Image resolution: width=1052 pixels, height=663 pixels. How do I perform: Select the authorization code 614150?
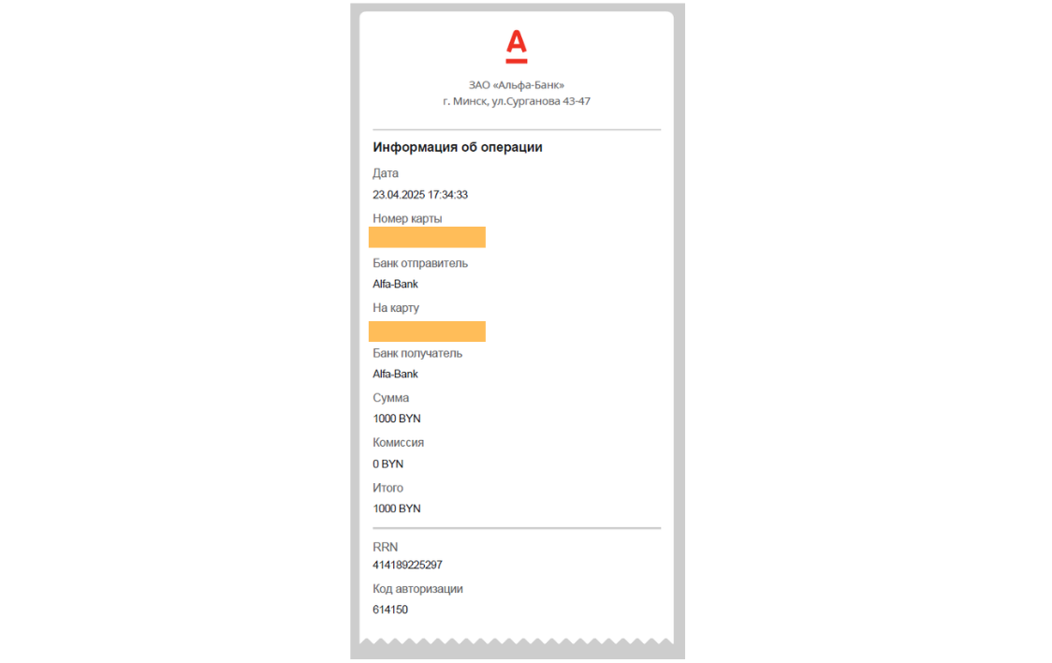(x=389, y=610)
